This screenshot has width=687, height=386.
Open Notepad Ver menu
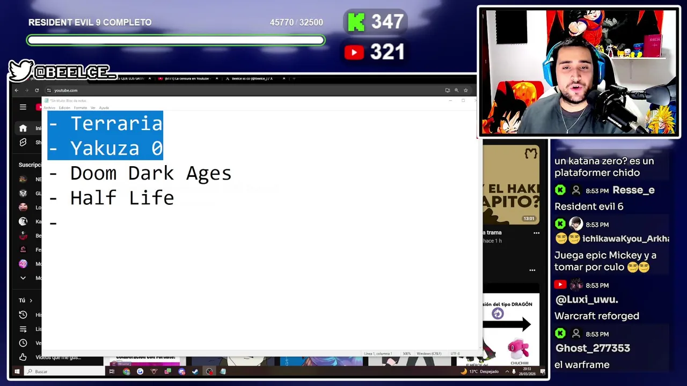(x=93, y=108)
